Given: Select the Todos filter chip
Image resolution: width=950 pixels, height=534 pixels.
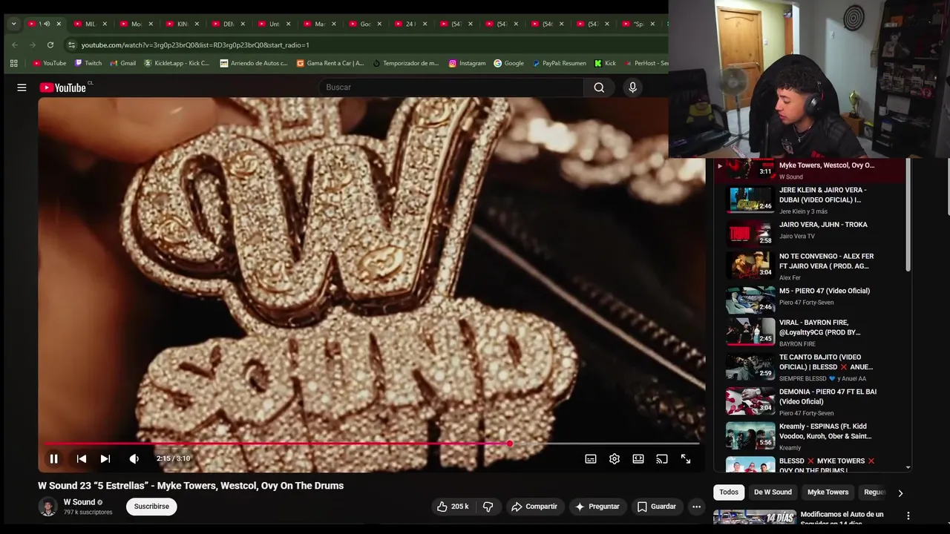Looking at the screenshot, I should coord(729,492).
